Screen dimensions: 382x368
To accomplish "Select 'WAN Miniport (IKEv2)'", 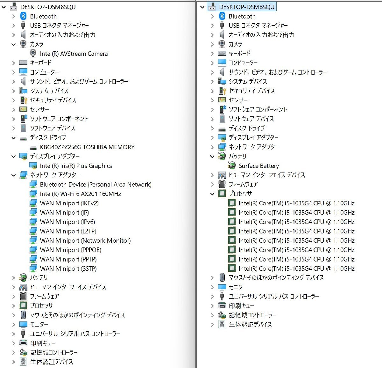I will (x=69, y=203).
